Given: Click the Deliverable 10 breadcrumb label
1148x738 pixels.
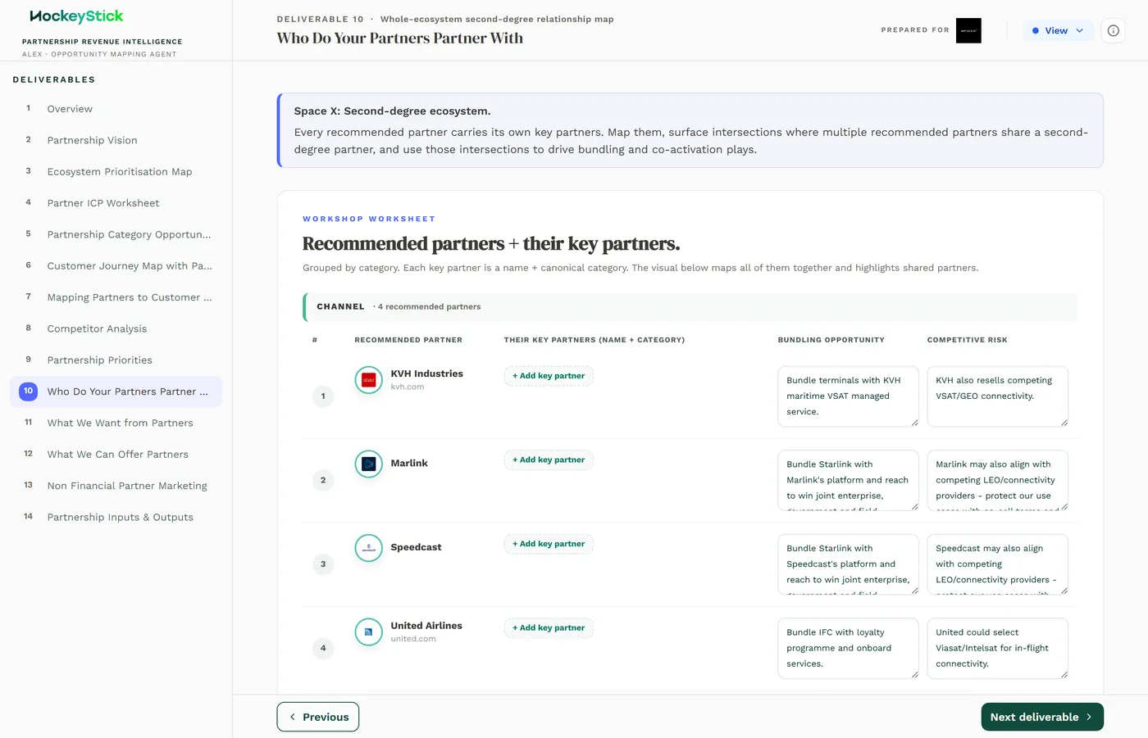Looking at the screenshot, I should 320,19.
